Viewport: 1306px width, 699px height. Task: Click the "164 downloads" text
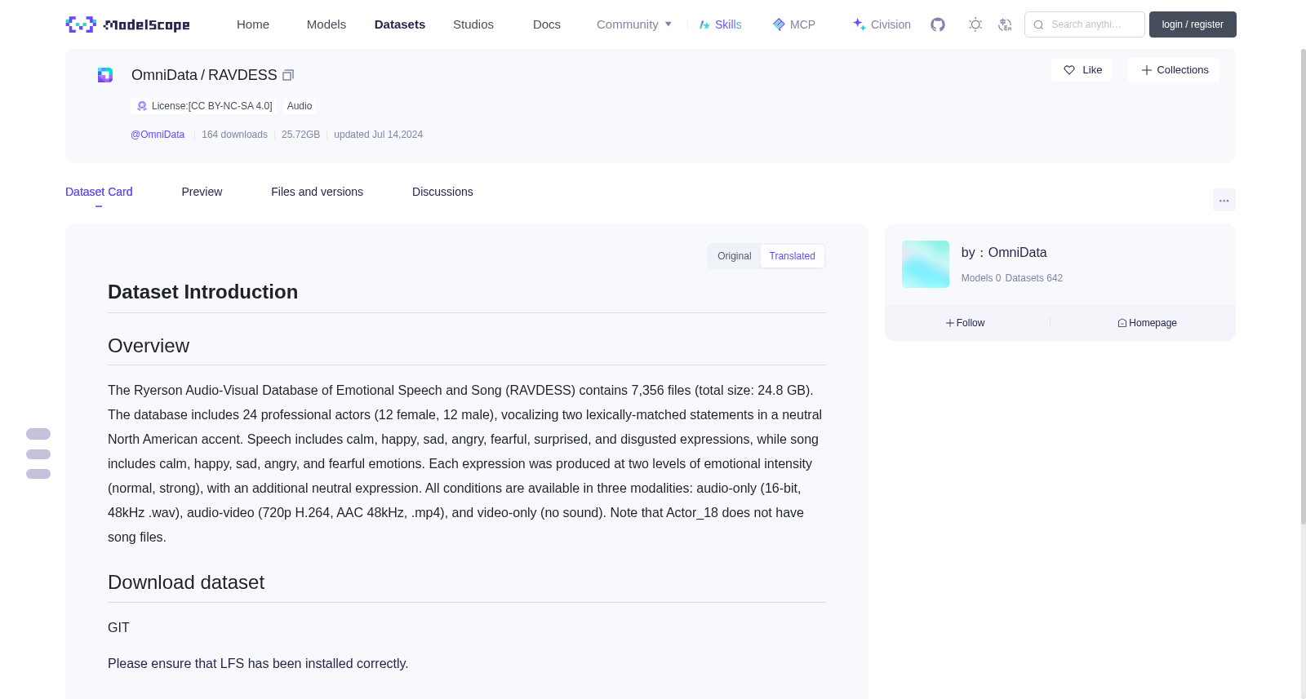(x=234, y=135)
